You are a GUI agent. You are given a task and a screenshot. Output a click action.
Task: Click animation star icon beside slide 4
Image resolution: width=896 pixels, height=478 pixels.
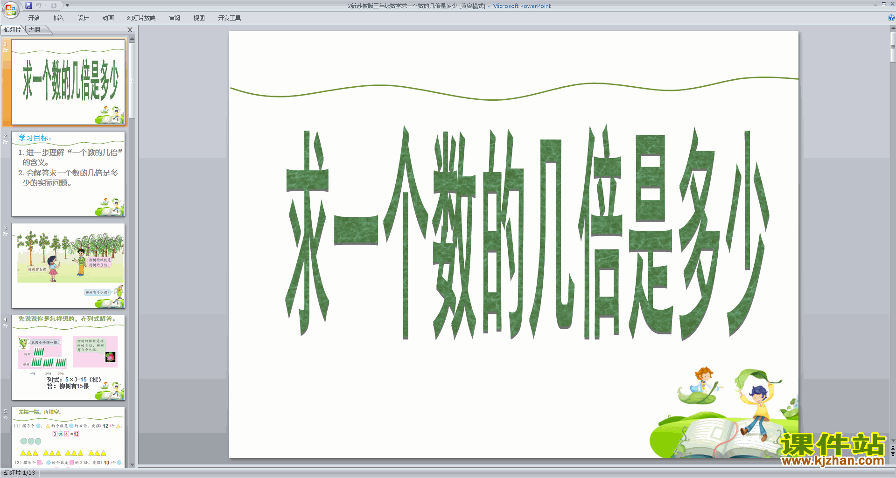[x=6, y=326]
